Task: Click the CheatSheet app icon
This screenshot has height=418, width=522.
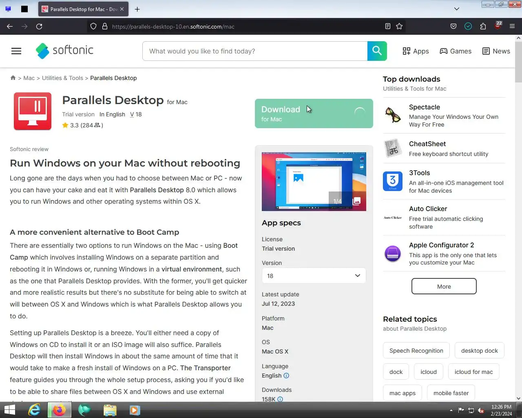Action: [393, 148]
